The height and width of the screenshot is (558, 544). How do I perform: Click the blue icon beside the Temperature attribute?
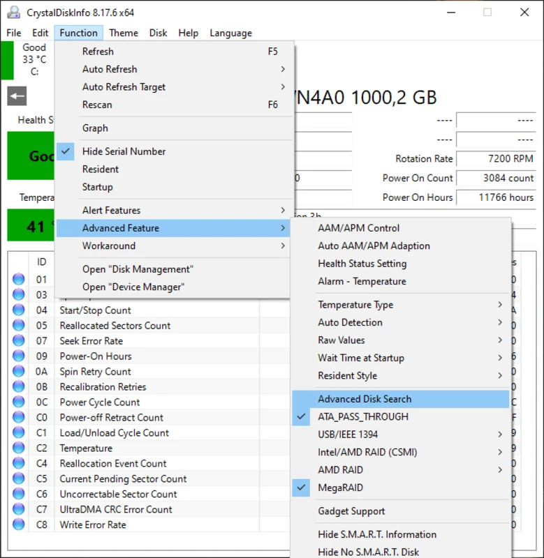20,448
